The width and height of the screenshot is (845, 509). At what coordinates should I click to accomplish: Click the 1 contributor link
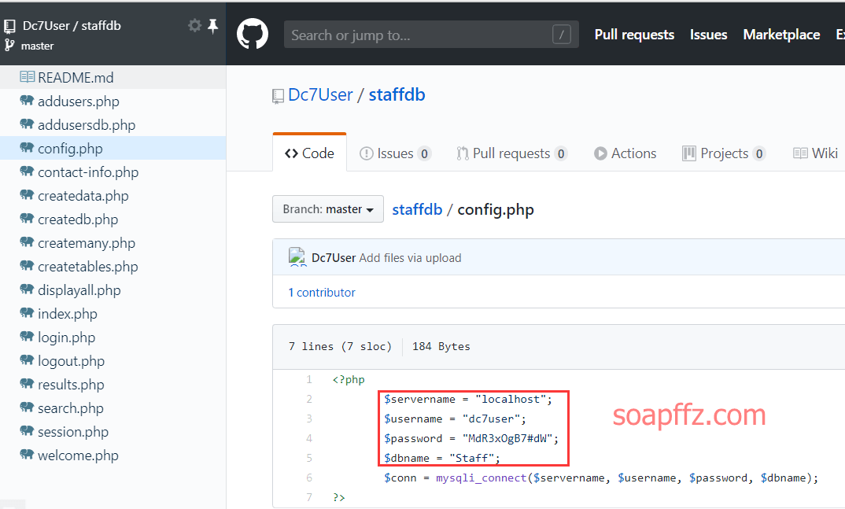[322, 293]
